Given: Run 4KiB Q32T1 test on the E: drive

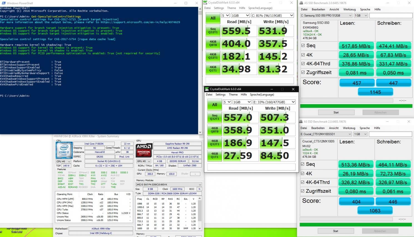Looking at the screenshot, I should (214, 143).
